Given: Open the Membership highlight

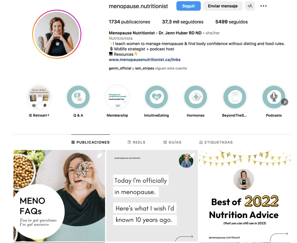Looking at the screenshot, I should [117, 97].
